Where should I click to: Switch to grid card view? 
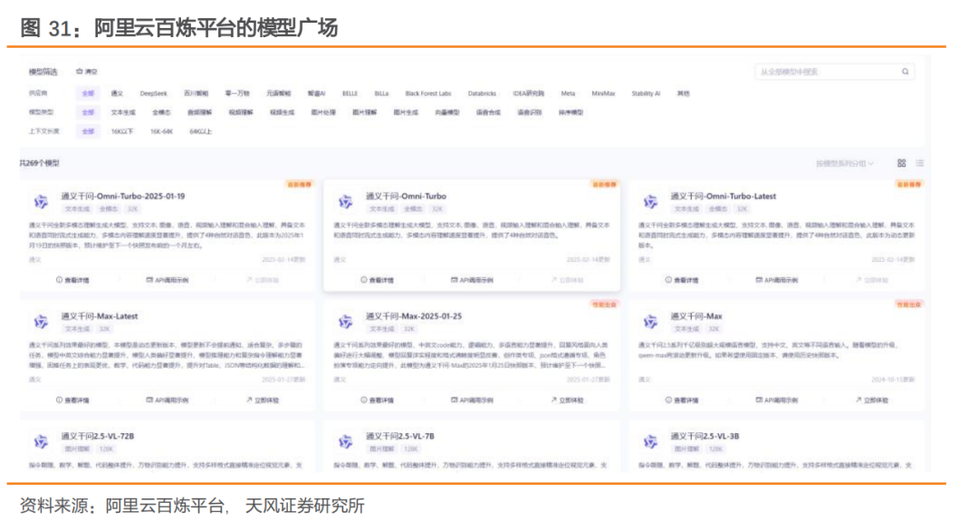[x=901, y=163]
